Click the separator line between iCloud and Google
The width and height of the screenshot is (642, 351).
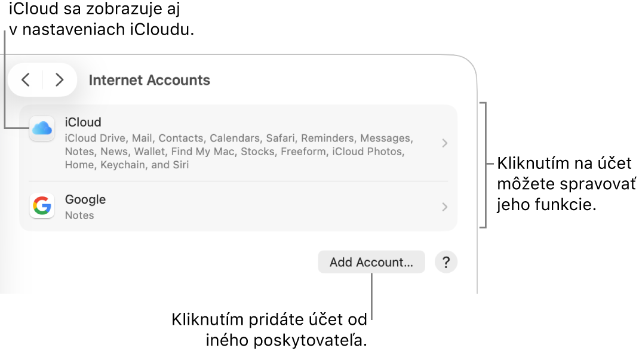click(238, 181)
